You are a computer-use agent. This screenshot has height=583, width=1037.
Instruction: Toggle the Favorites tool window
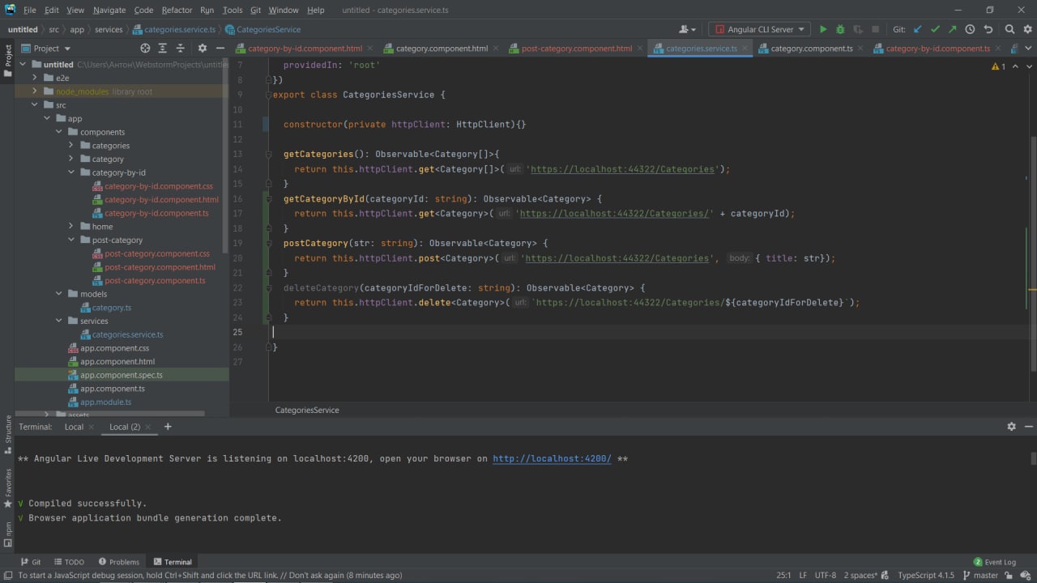pos(8,486)
